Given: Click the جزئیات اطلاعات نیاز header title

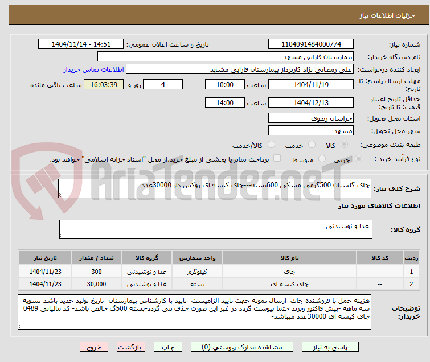Looking at the screenshot, I should 387,15.
